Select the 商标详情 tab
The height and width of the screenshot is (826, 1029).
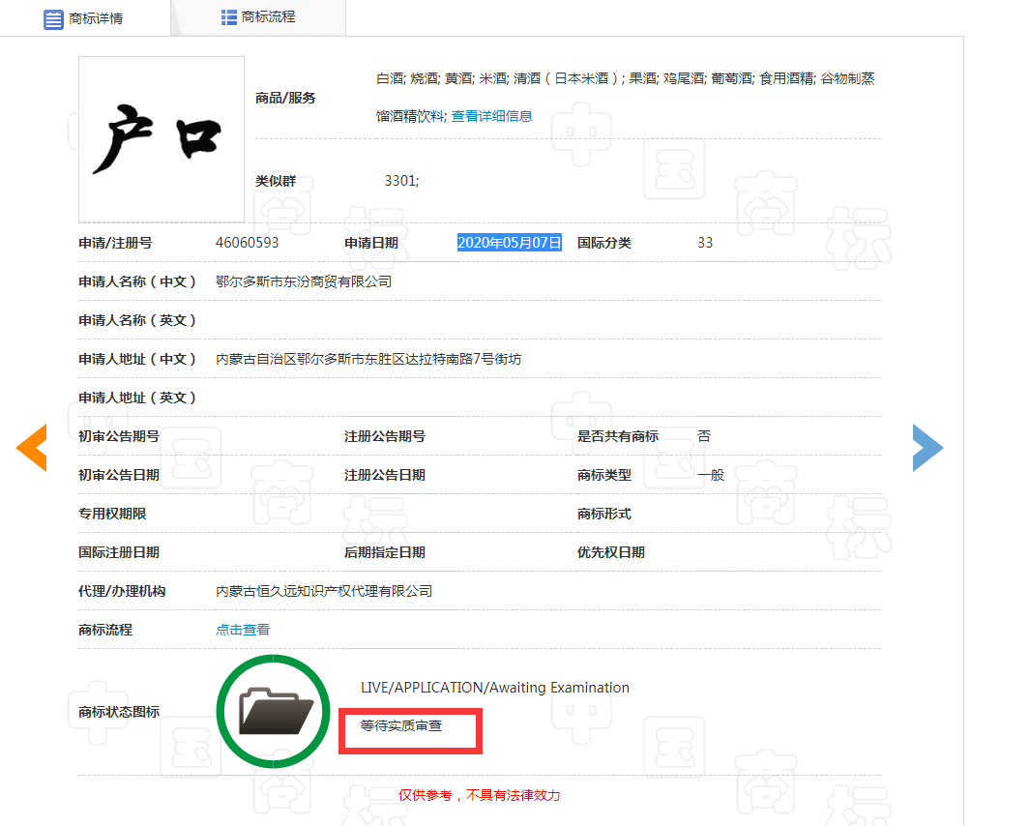pos(95,18)
